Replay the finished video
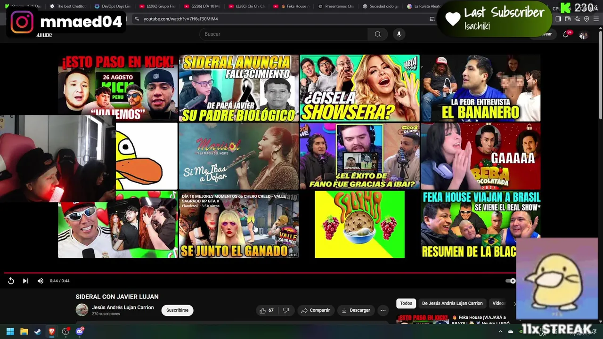The height and width of the screenshot is (339, 603). click(x=11, y=281)
